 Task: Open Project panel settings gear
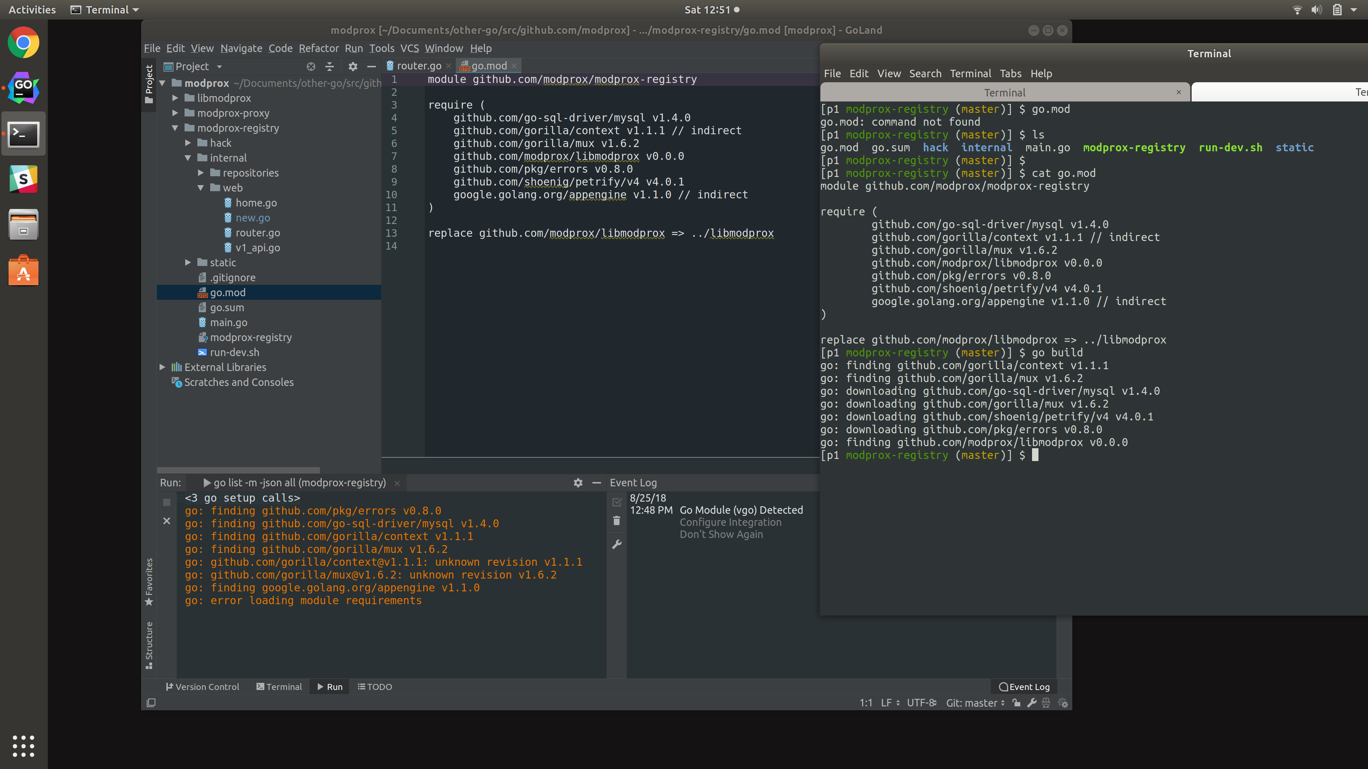pyautogui.click(x=353, y=66)
